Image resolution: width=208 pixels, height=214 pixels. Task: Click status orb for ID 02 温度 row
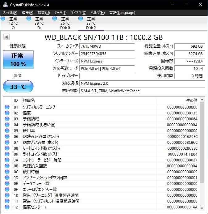pos(7,113)
